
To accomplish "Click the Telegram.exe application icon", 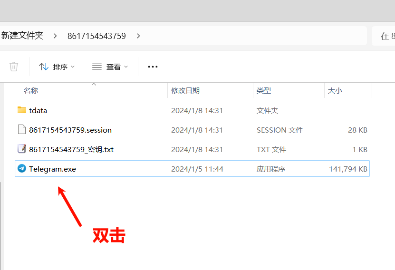I will point(21,169).
